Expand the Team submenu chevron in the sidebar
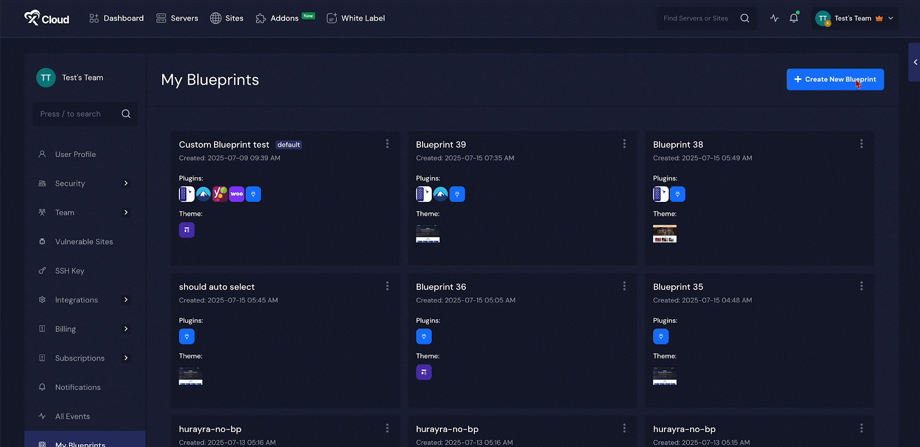Image resolution: width=920 pixels, height=447 pixels. (x=126, y=212)
